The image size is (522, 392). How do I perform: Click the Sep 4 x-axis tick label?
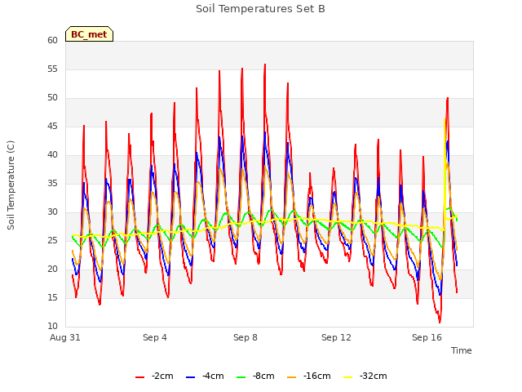point(155,337)
